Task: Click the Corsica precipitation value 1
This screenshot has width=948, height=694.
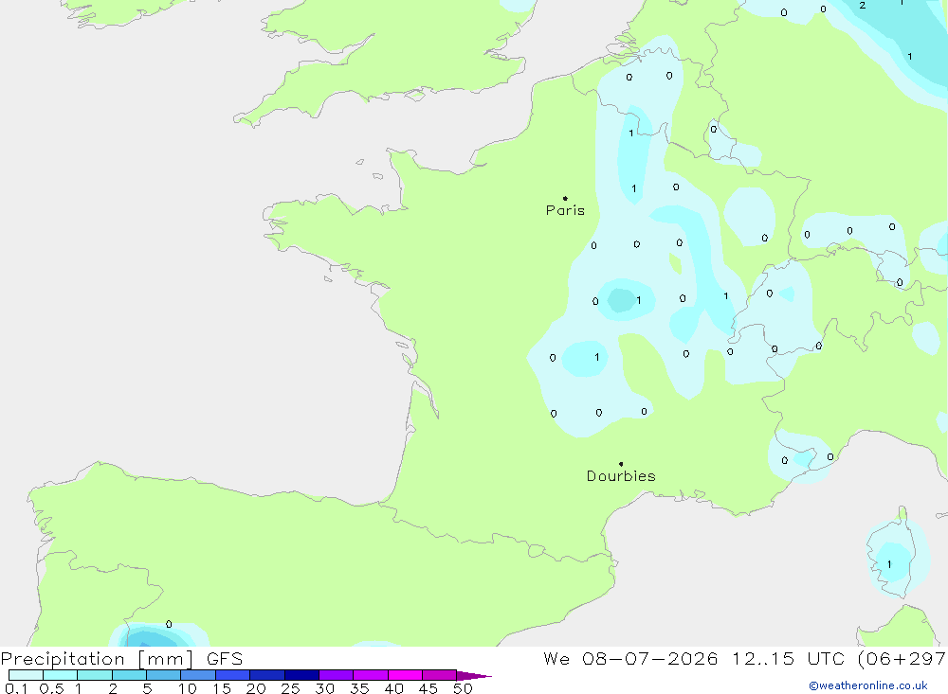Action: [889, 564]
